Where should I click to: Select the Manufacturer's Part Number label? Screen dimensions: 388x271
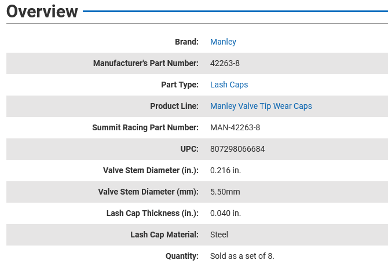coord(145,63)
